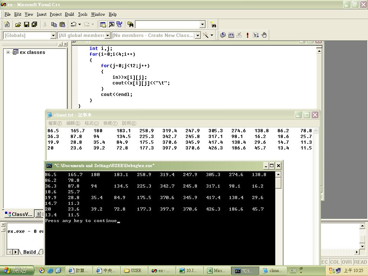Click the Compile icon in build toolbar

[223, 35]
